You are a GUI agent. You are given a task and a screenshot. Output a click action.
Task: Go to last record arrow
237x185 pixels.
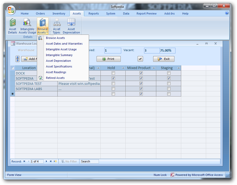[x=51, y=161]
